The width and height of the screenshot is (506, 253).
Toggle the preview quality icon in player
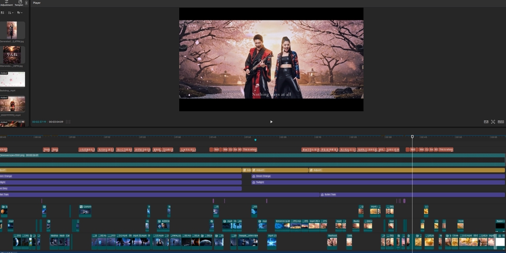(x=486, y=122)
